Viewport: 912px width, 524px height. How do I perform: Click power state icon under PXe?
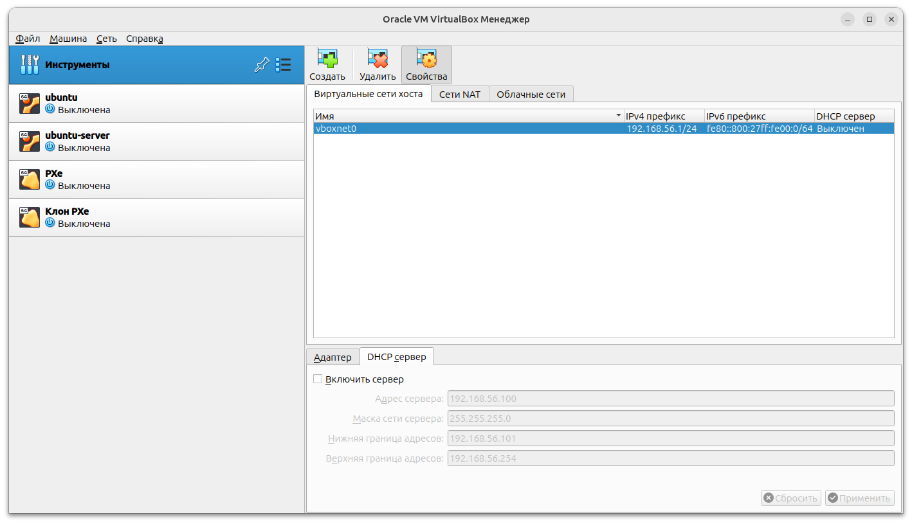(x=50, y=185)
